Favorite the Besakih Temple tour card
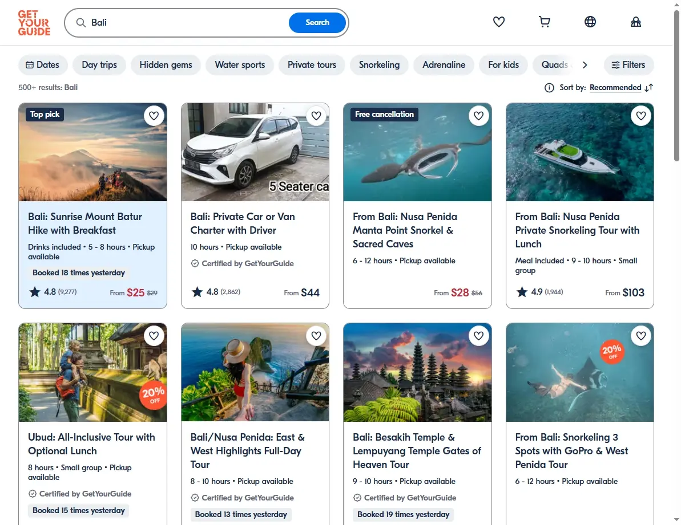Screen dimensions: 681x525 click(x=478, y=336)
